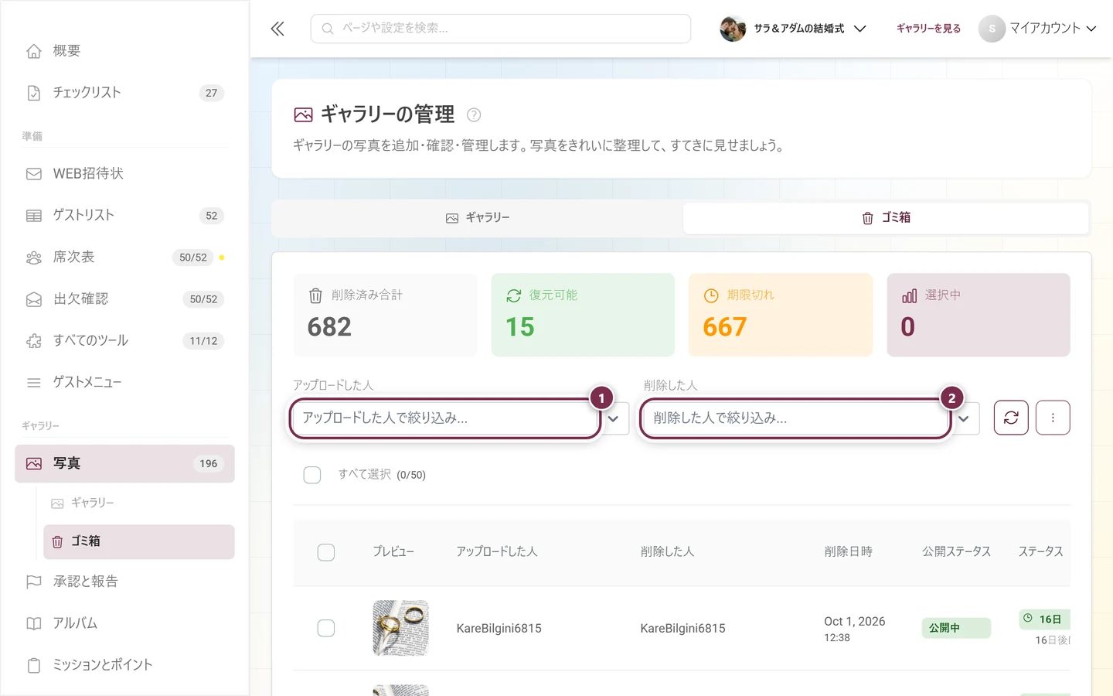Screen dimensions: 1113x696
Task: Select the KareBilgini6815 row checkbox
Action: (x=326, y=628)
